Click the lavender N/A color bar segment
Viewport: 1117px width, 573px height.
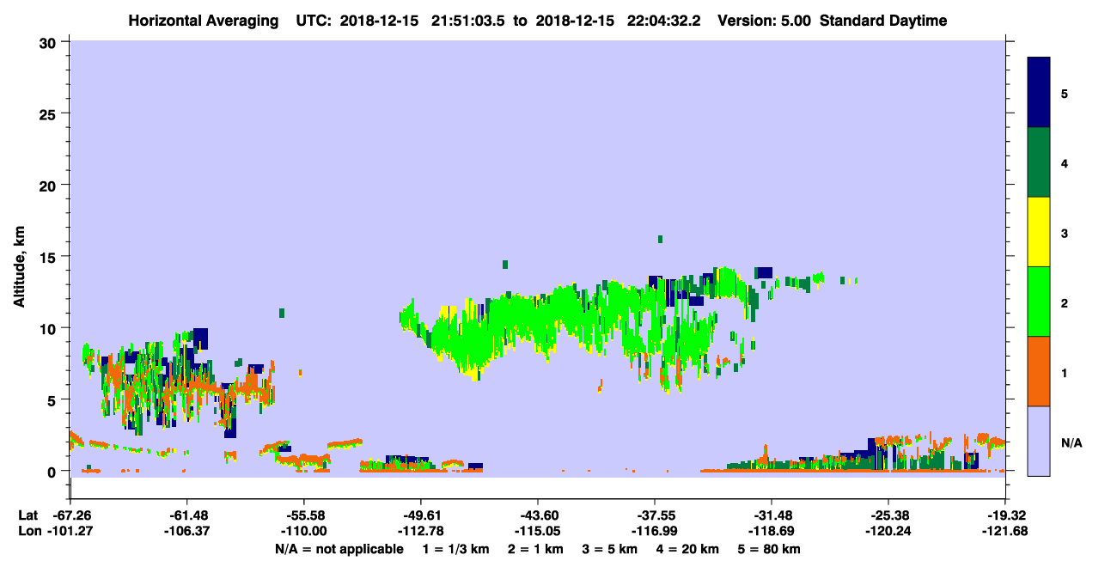pyautogui.click(x=1039, y=441)
